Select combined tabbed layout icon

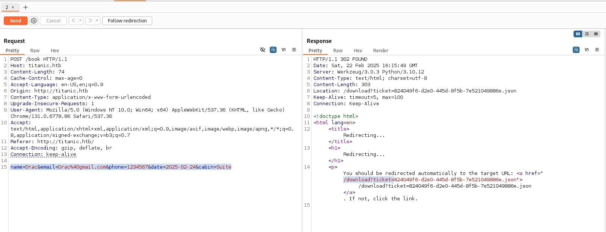tap(596, 34)
